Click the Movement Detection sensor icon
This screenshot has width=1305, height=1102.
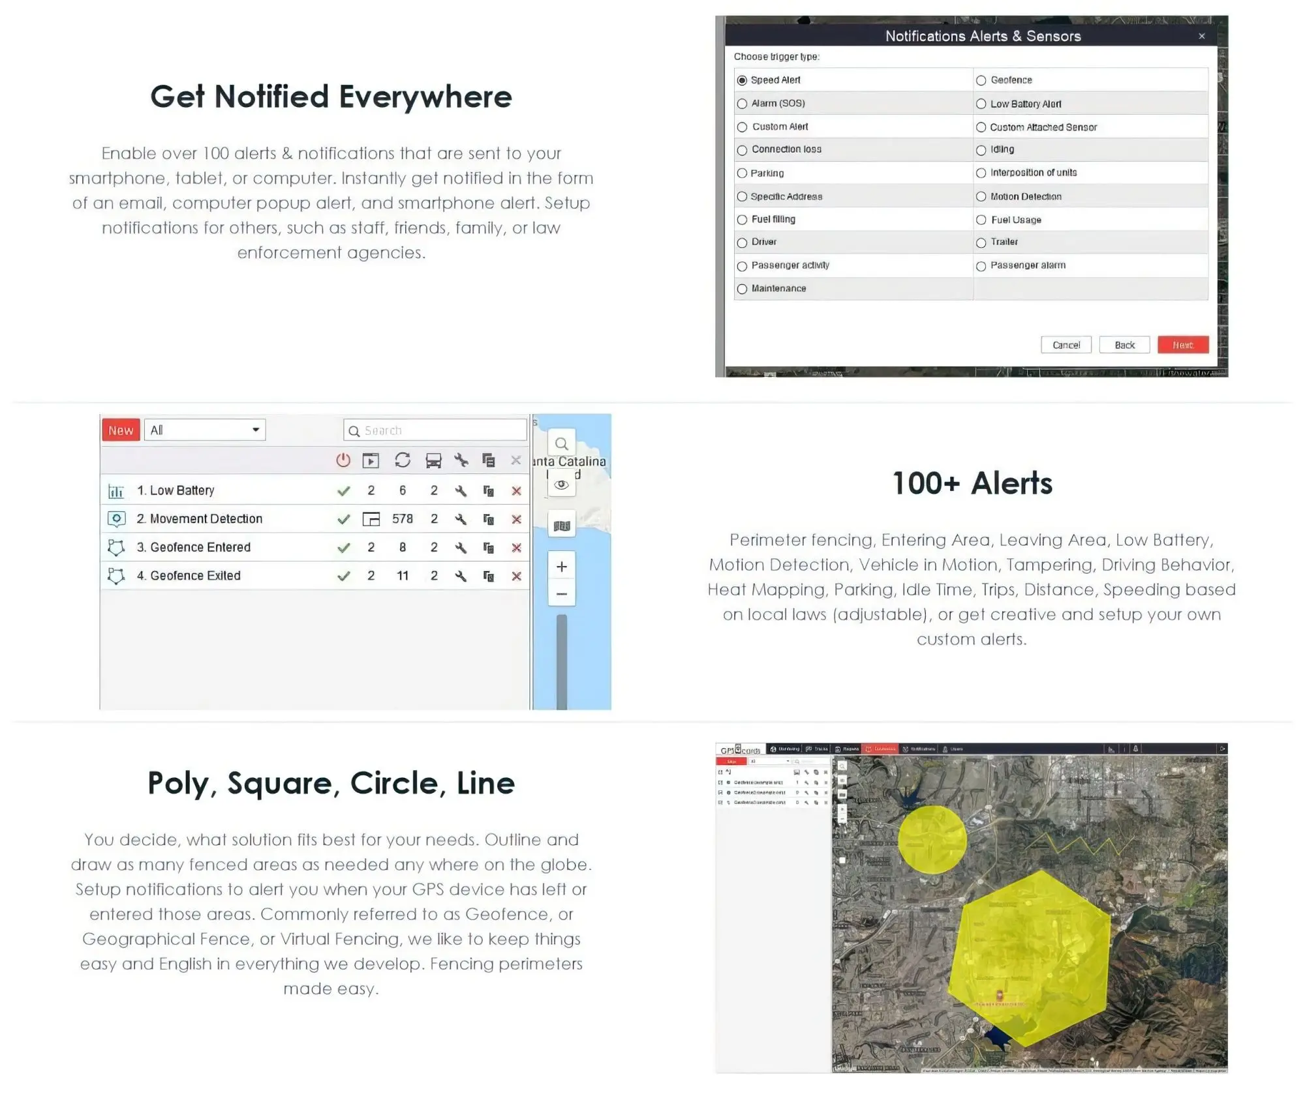tap(117, 518)
